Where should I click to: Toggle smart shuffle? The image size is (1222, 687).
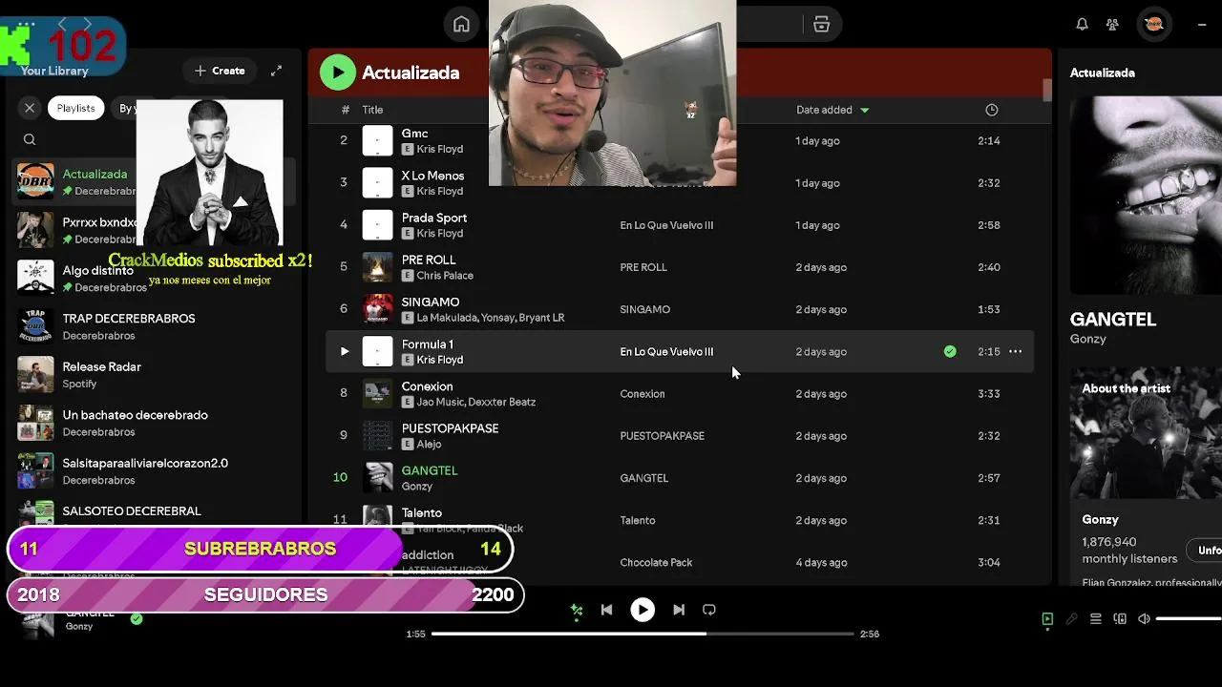(x=576, y=610)
